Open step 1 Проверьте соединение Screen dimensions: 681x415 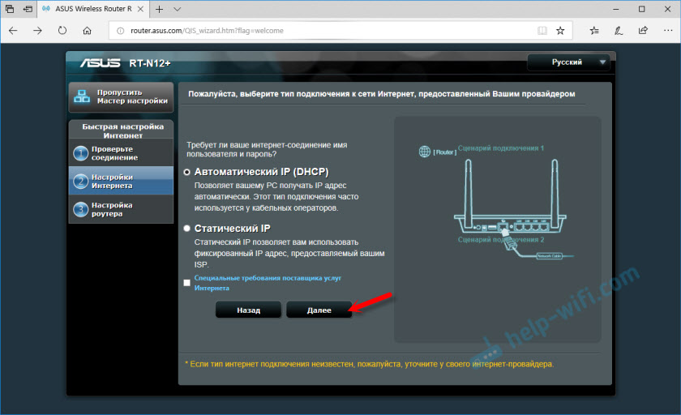(x=120, y=153)
